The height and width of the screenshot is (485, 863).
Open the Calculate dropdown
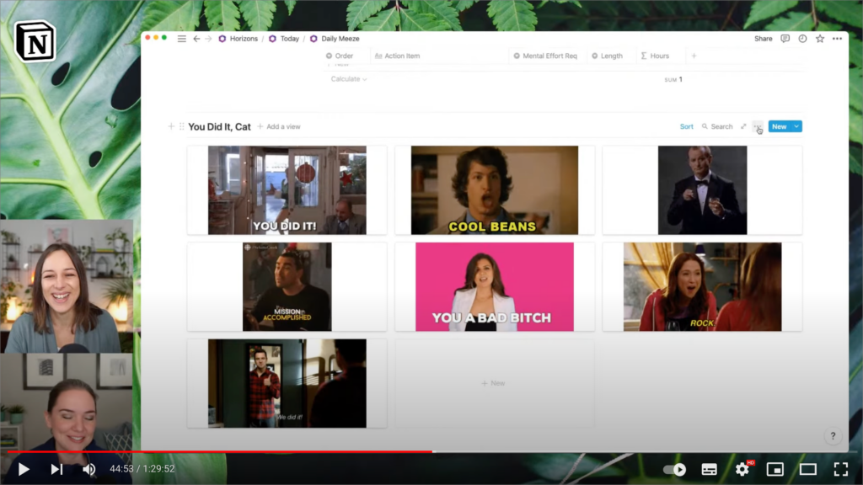coord(349,79)
